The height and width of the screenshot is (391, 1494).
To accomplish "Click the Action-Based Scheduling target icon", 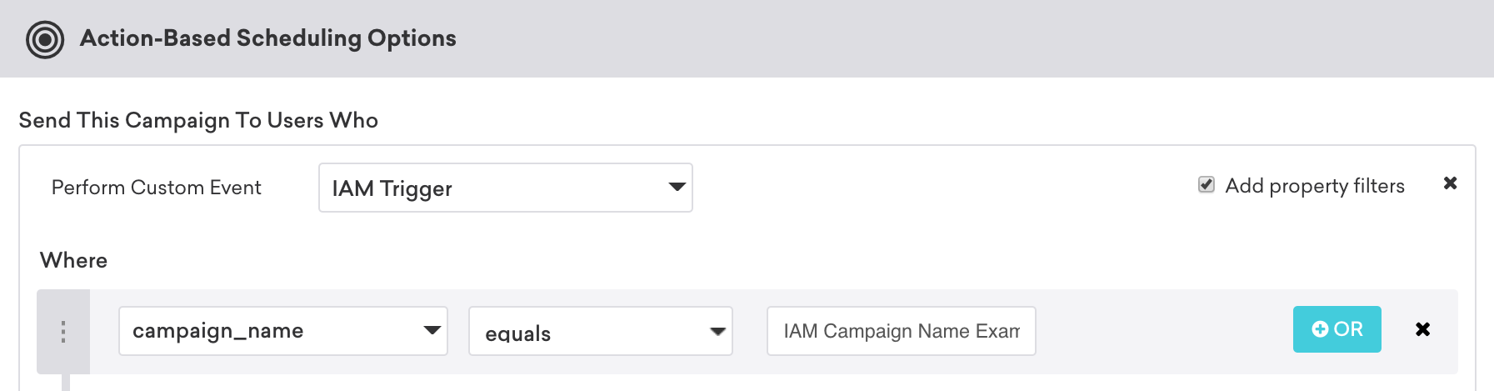I will point(45,39).
